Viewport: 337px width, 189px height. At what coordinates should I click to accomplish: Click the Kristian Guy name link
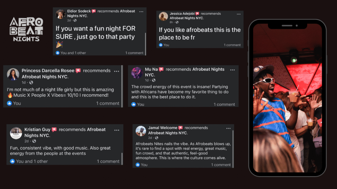click(38, 130)
